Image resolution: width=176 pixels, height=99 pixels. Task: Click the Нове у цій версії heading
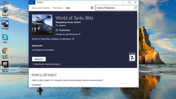pyautogui.click(x=44, y=75)
